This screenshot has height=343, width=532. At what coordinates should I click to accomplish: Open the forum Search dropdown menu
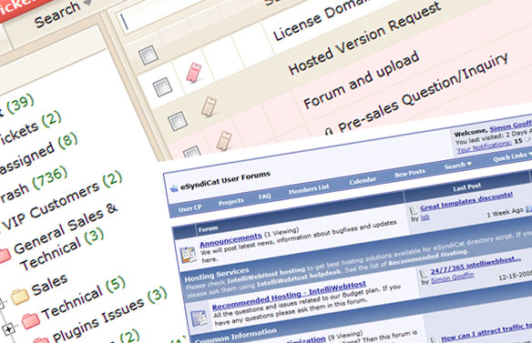(457, 166)
